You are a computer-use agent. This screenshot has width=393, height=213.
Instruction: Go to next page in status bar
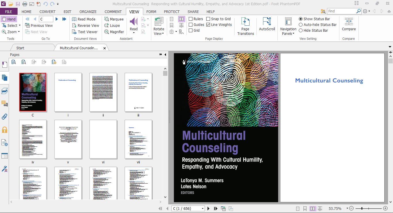[x=208, y=208]
